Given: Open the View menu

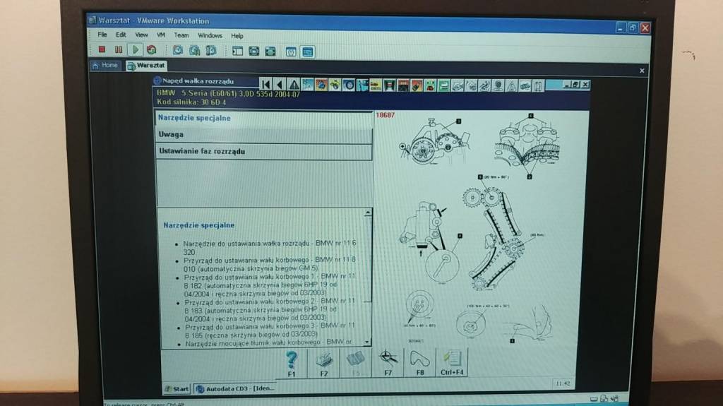Looking at the screenshot, I should click(141, 35).
